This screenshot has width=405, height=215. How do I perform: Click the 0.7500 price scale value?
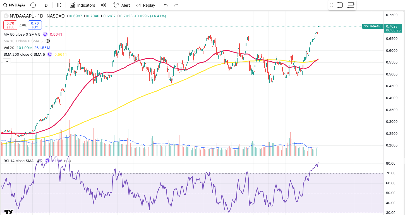[392, 15]
